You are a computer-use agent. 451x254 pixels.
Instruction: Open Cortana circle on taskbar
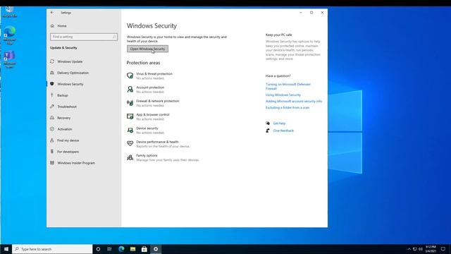pyautogui.click(x=98, y=249)
